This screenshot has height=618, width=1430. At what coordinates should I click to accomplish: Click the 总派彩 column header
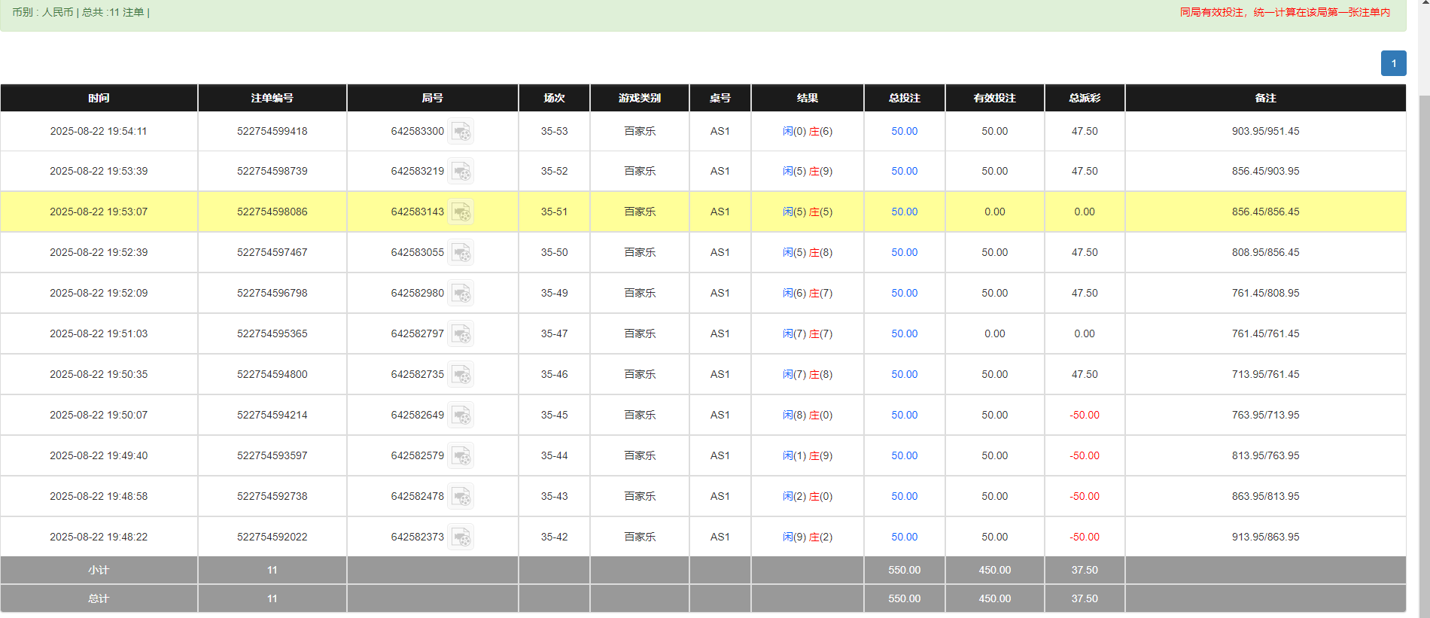tap(1084, 98)
